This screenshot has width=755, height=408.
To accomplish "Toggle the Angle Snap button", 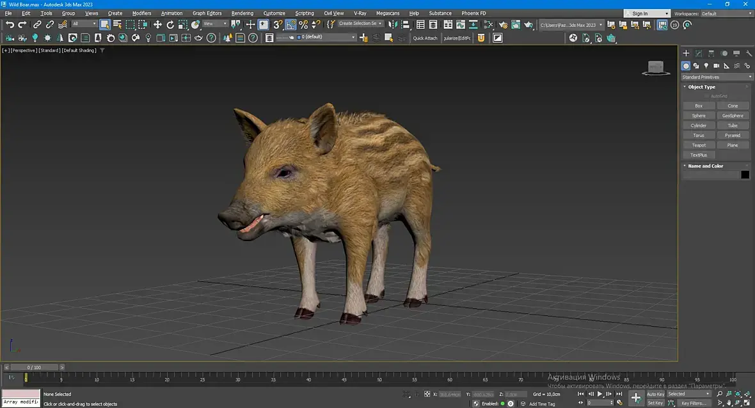I will pos(290,24).
